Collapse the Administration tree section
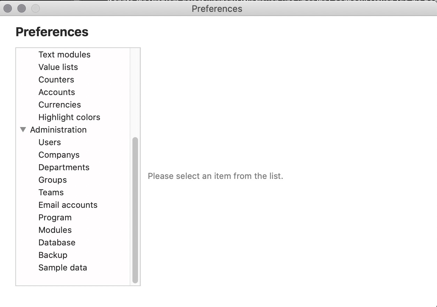 [23, 130]
